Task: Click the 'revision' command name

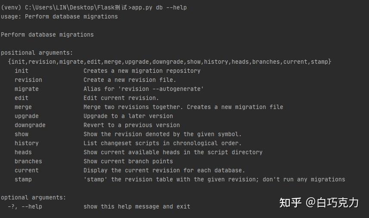Action: point(28,80)
